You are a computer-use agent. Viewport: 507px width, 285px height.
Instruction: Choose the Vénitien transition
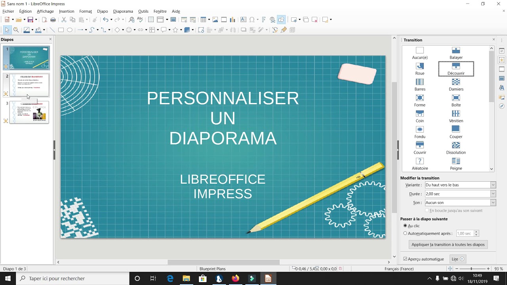[x=456, y=116]
